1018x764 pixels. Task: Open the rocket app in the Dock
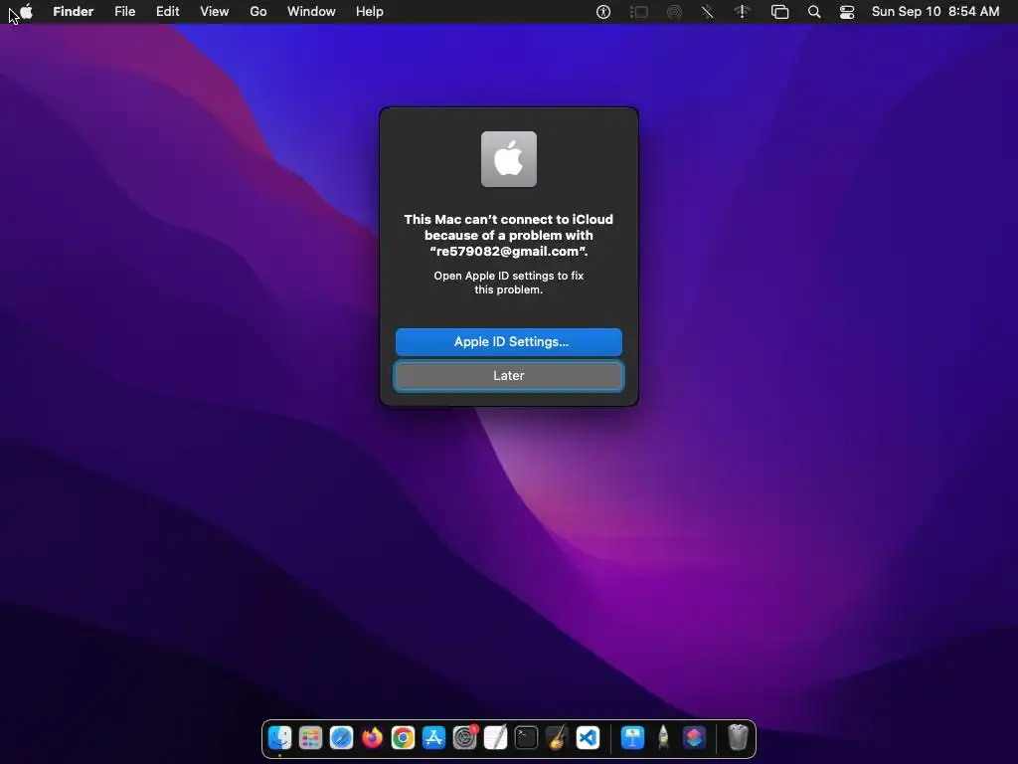(x=663, y=738)
